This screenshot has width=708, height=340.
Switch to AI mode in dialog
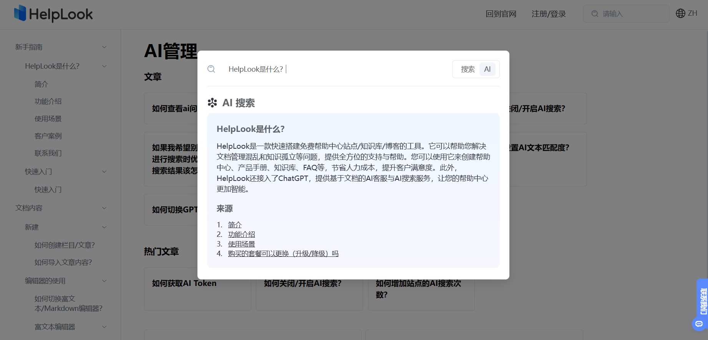coord(487,69)
